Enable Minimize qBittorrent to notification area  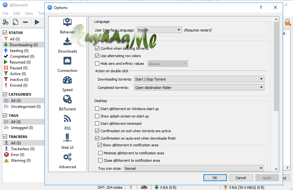tap(100, 153)
